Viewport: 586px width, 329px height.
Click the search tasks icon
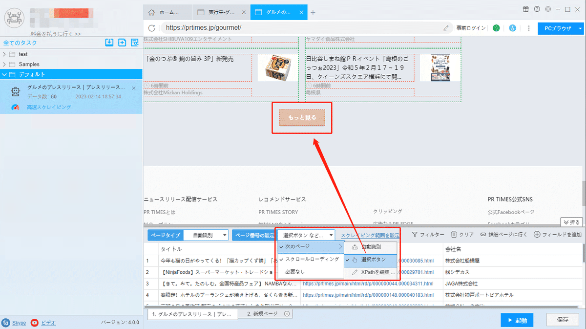tap(135, 43)
